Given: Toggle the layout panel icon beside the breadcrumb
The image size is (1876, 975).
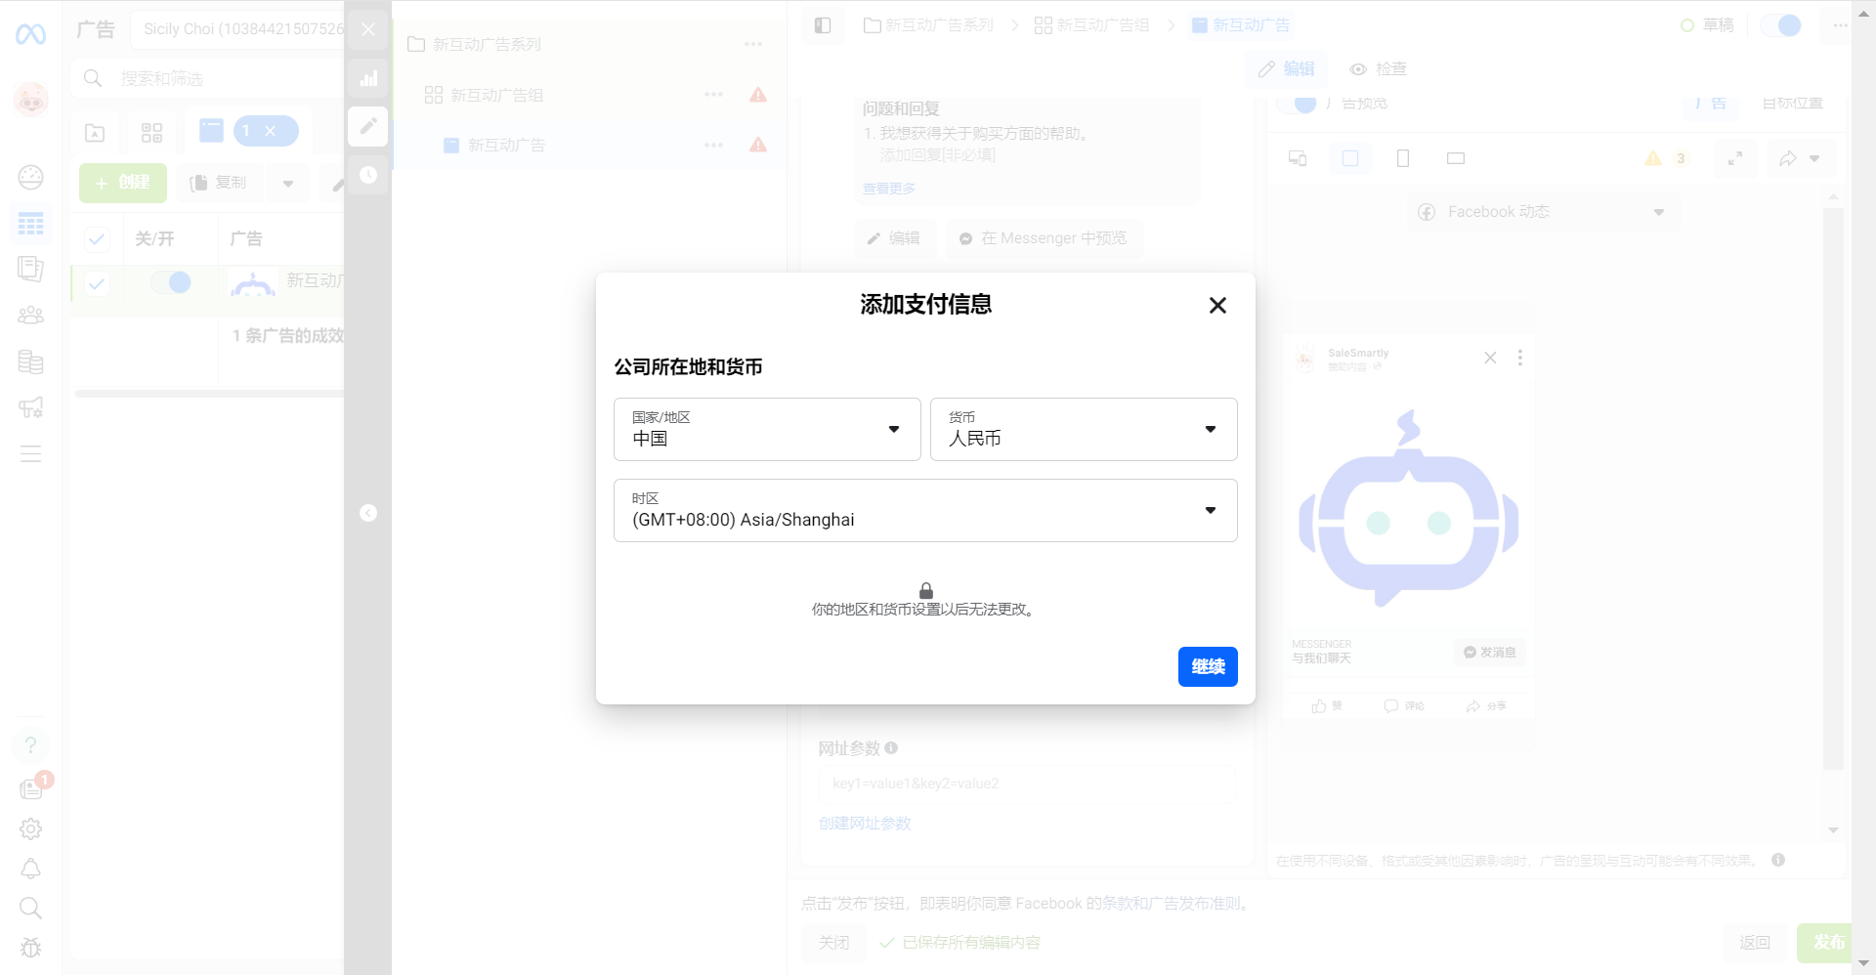Looking at the screenshot, I should click(x=823, y=25).
